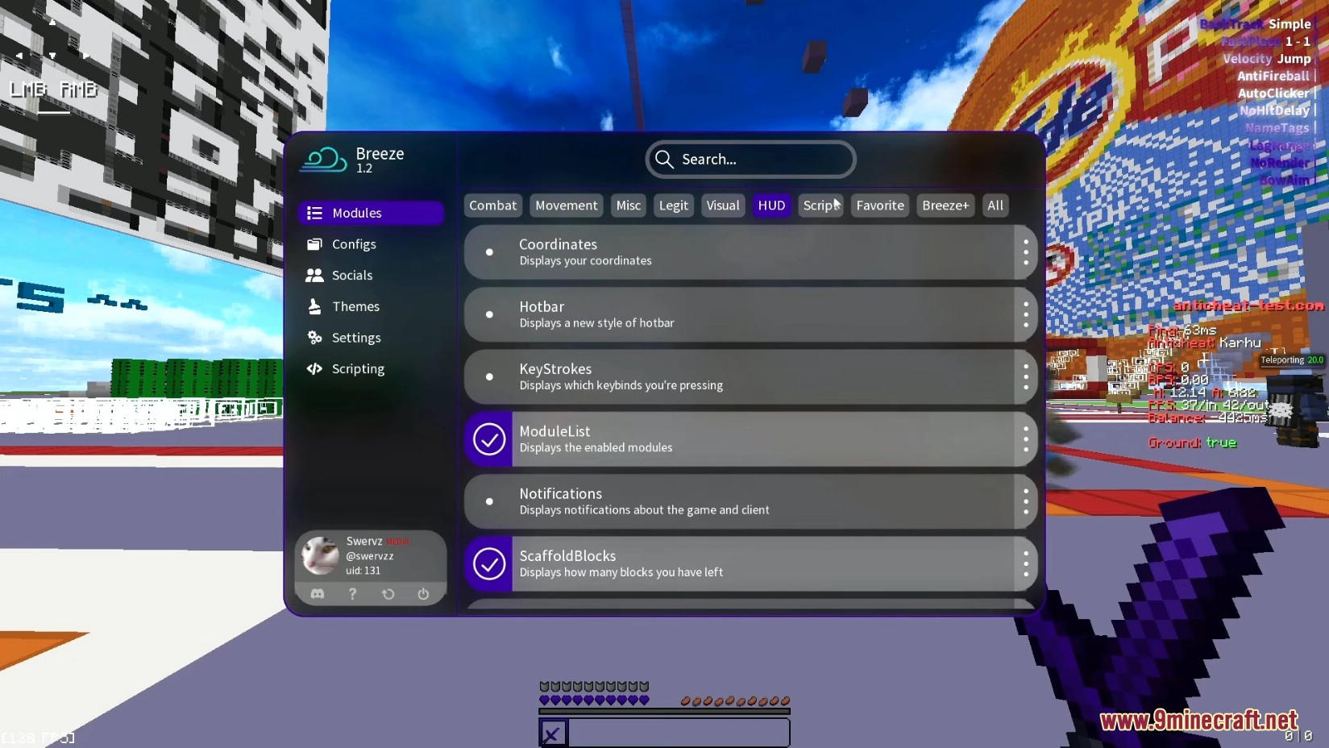Select the HUD category tab
The image size is (1329, 748).
(x=771, y=206)
